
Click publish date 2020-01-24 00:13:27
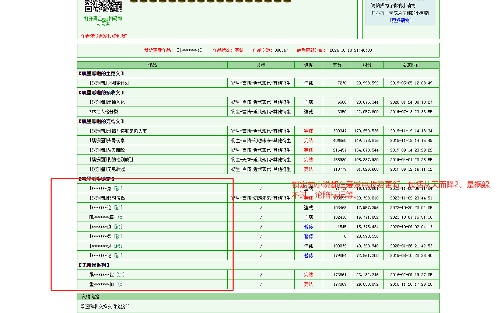[x=411, y=102]
